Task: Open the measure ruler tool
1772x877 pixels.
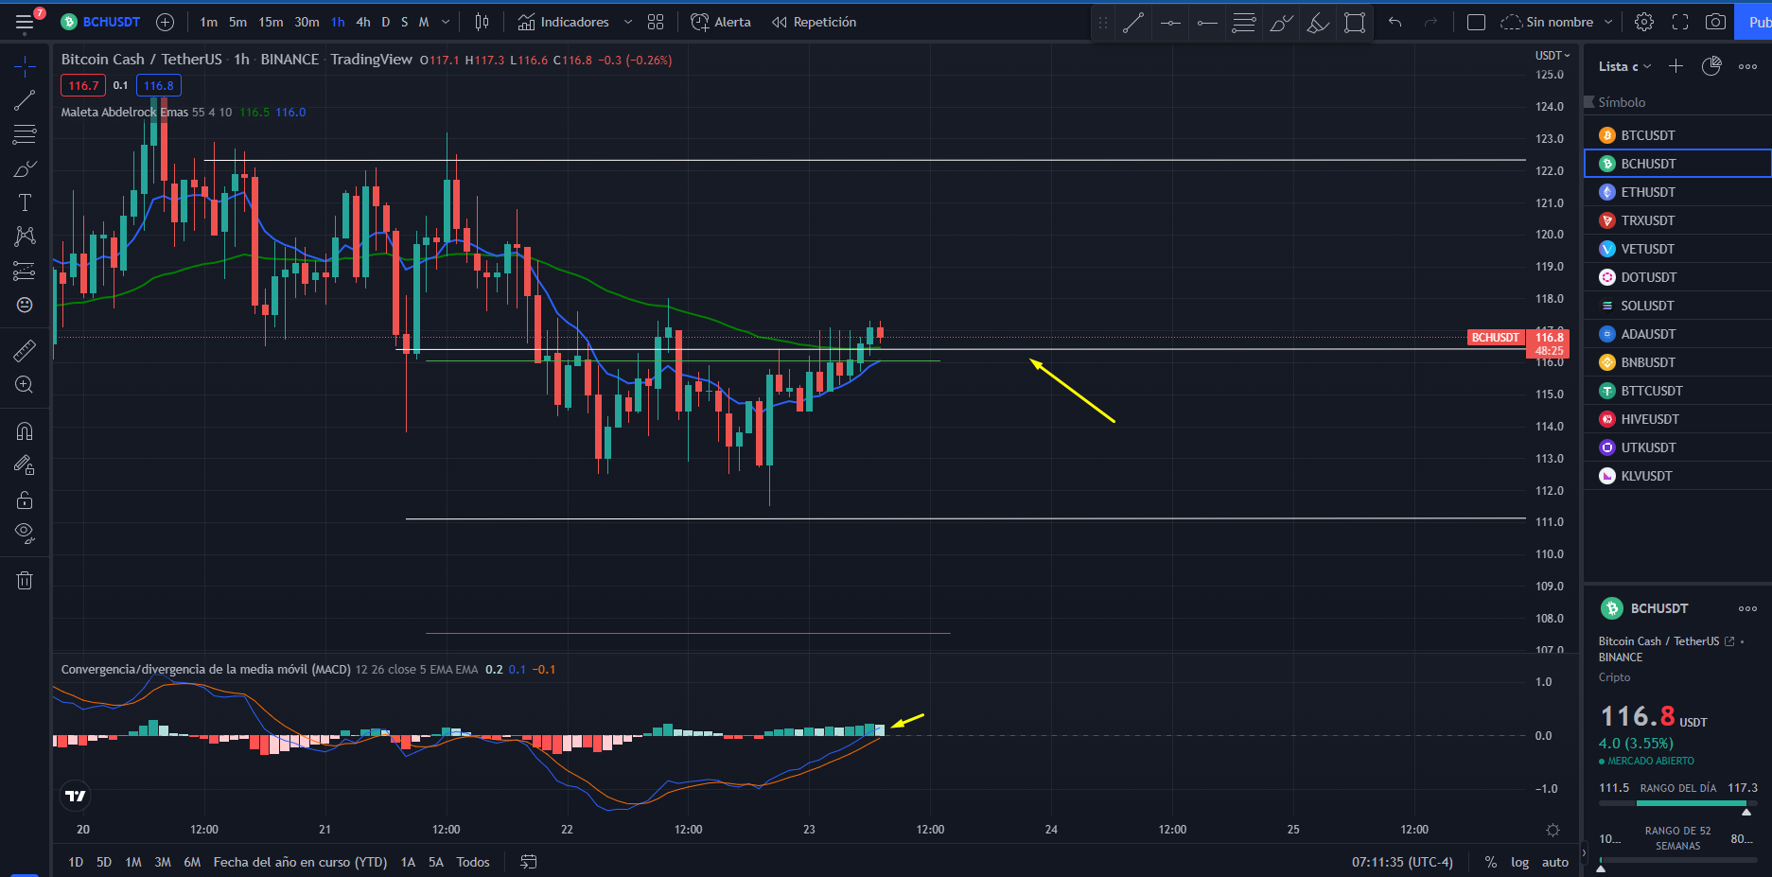Action: pyautogui.click(x=25, y=351)
